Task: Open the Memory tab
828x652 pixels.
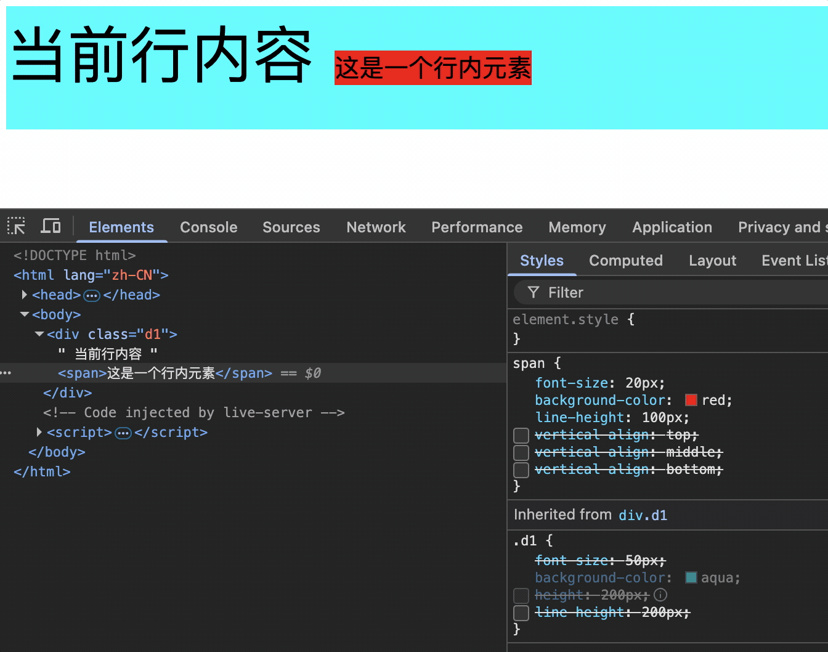Action: 577,227
